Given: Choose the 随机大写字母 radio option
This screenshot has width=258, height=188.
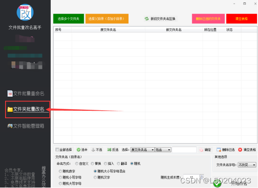Looking at the screenshot, I should pyautogui.click(x=61, y=183).
